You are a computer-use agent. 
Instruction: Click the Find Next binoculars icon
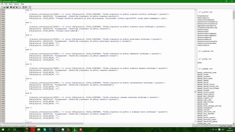coord(14,7)
